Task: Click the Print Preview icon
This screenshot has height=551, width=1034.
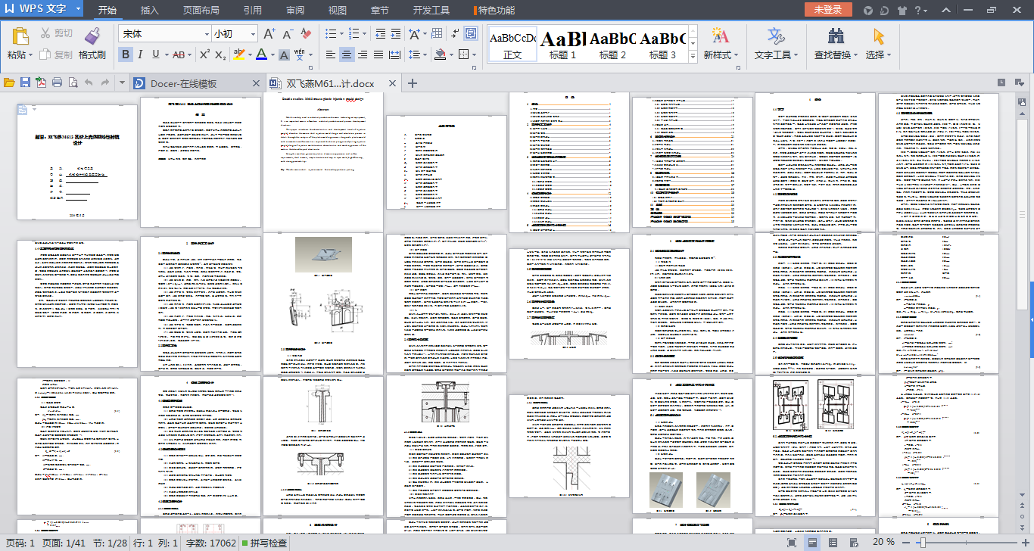Action: (73, 82)
